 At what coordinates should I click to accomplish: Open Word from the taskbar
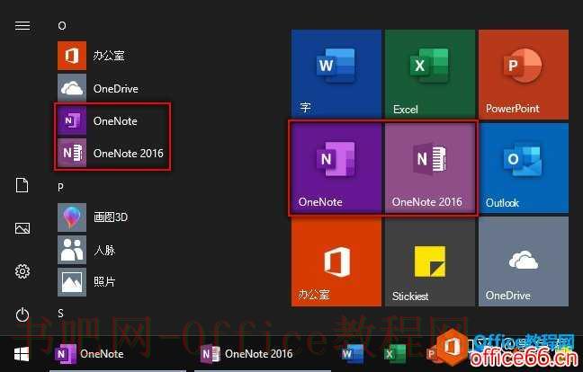pos(352,354)
